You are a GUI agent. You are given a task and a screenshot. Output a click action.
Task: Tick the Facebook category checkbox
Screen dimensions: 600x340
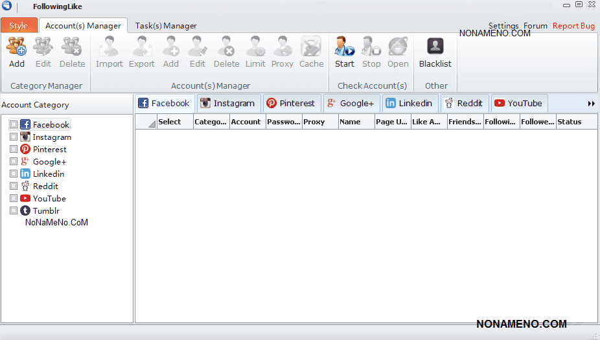pyautogui.click(x=14, y=125)
